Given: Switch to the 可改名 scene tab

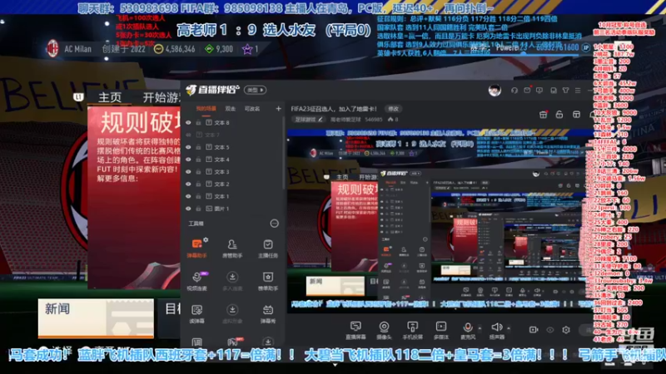Looking at the screenshot, I should tap(252, 109).
